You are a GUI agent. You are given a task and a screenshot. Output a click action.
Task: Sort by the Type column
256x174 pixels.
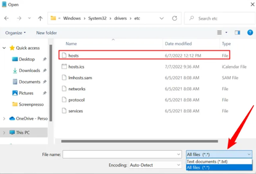pos(226,44)
